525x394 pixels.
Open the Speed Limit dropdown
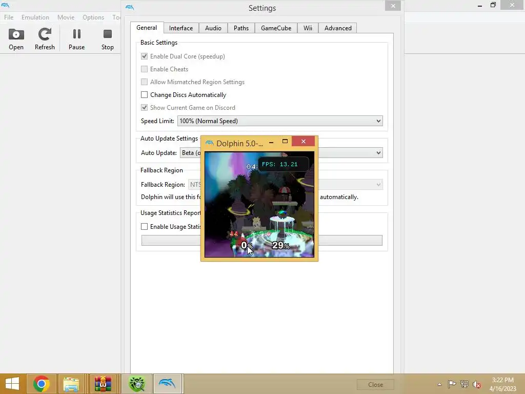[280, 121]
